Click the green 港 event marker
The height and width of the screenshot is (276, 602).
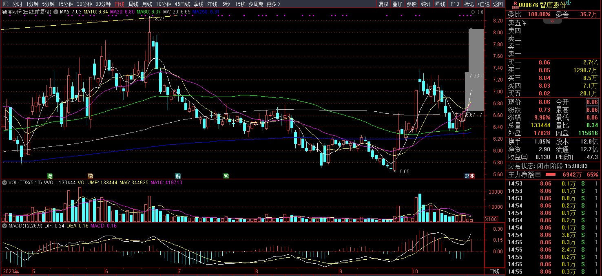(x=50, y=176)
